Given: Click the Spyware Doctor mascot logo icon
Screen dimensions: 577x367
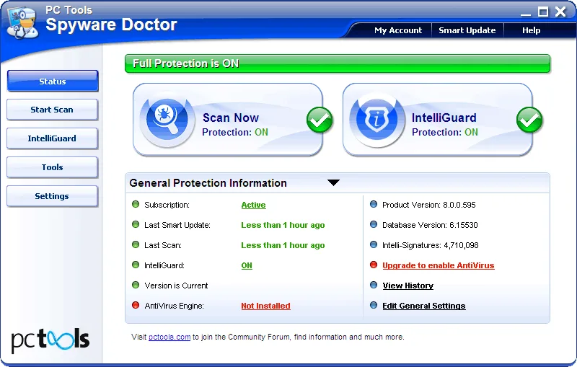Looking at the screenshot, I should [x=22, y=22].
